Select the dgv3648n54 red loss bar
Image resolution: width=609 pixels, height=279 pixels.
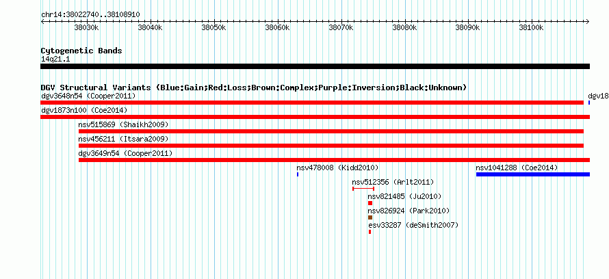312,103
